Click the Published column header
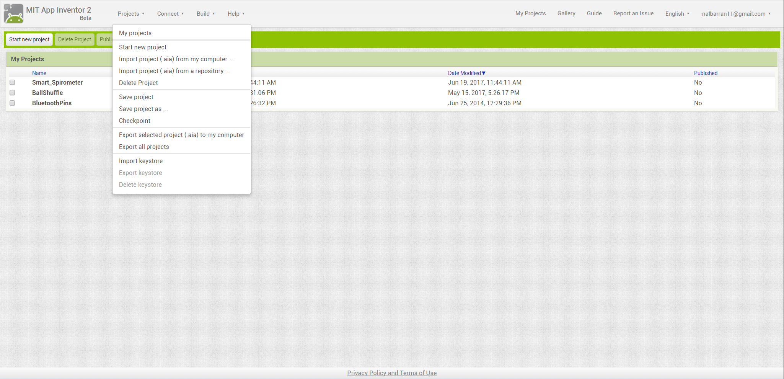784x379 pixels. [706, 73]
